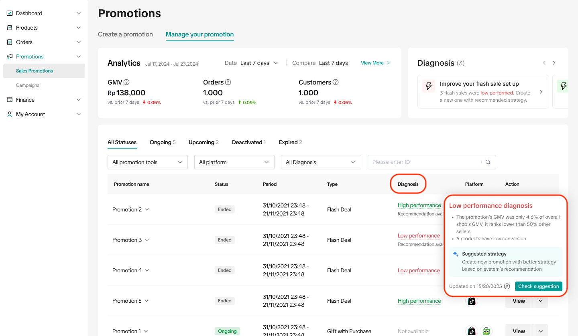Open the All promotion tools dropdown

click(147, 162)
